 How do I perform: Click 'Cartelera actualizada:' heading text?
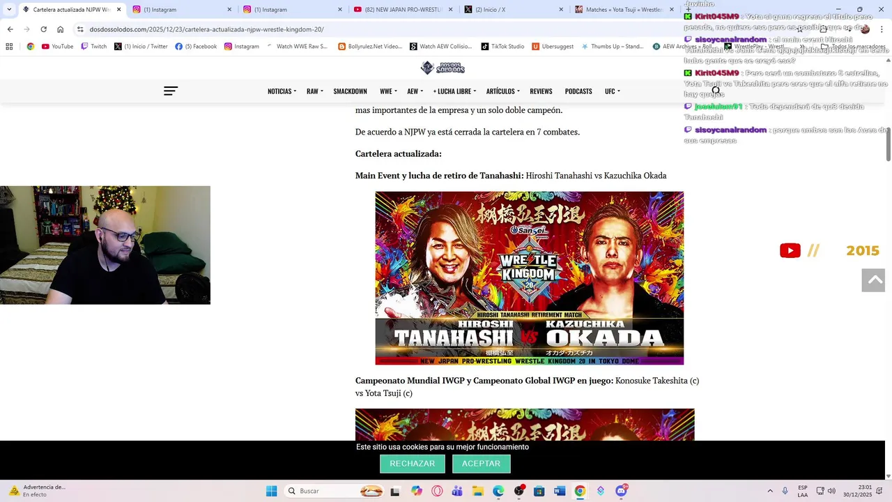pos(399,153)
